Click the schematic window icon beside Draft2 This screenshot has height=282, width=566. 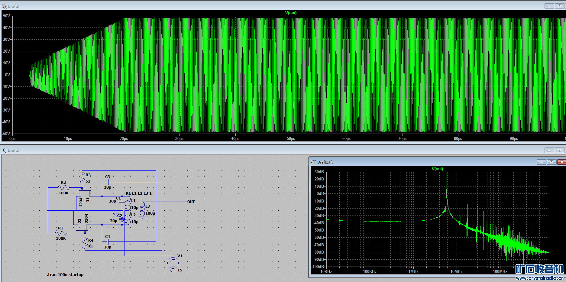4,150
